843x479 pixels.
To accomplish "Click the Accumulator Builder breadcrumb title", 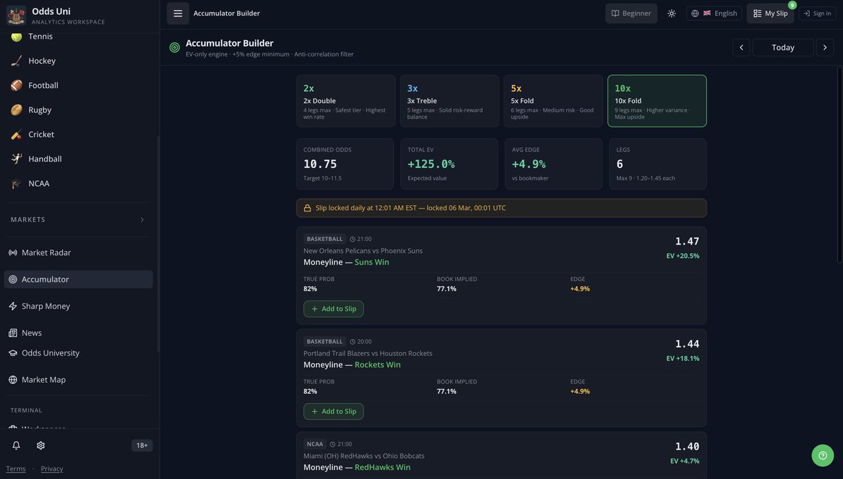I will [x=226, y=13].
